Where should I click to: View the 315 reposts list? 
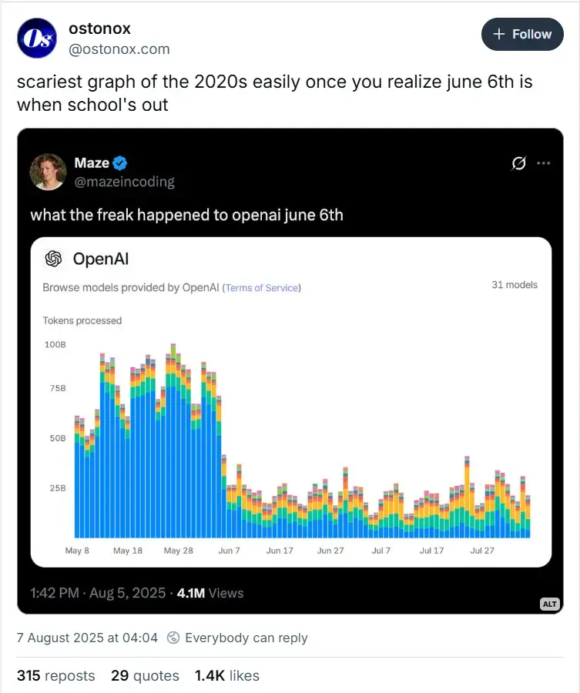(56, 675)
